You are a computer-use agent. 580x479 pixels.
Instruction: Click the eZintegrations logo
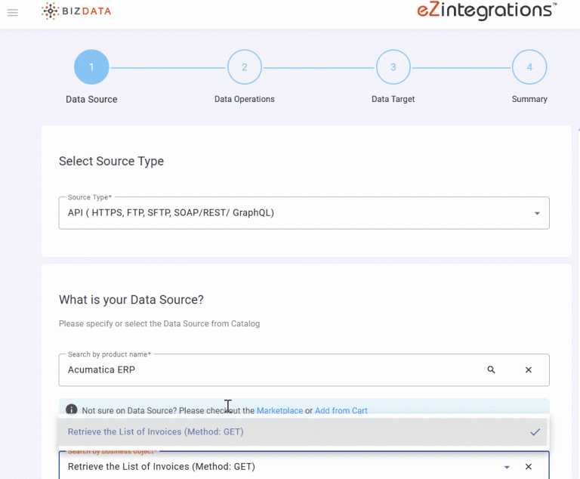point(486,11)
